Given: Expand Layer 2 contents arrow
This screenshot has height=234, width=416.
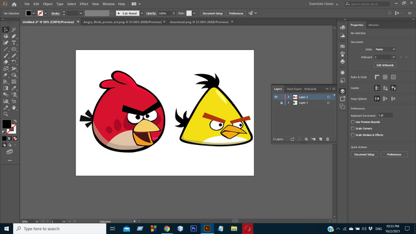Looking at the screenshot, I should point(289,97).
